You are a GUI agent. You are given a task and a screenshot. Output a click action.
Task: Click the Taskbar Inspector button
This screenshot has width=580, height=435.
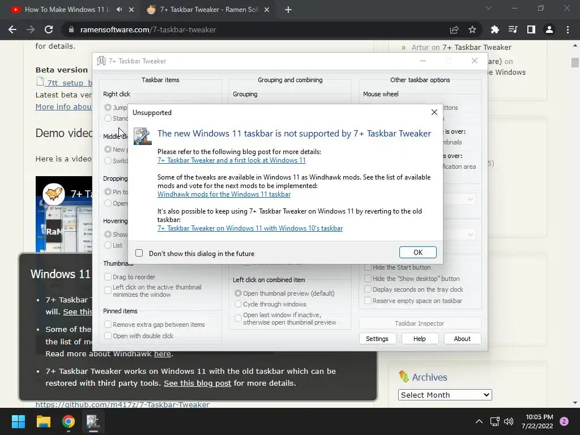coord(420,323)
